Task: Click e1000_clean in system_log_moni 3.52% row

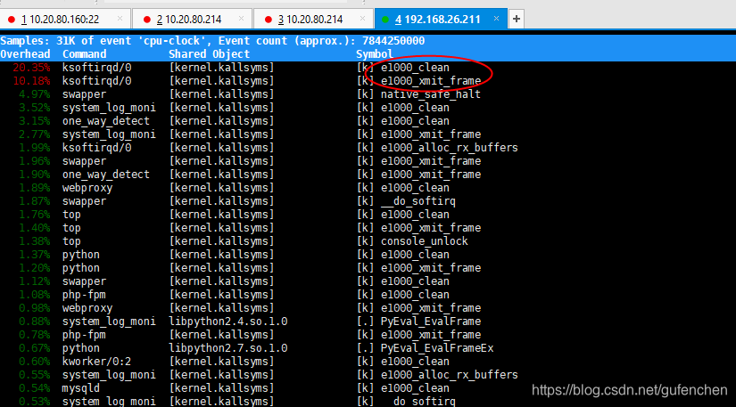Action: click(415, 108)
